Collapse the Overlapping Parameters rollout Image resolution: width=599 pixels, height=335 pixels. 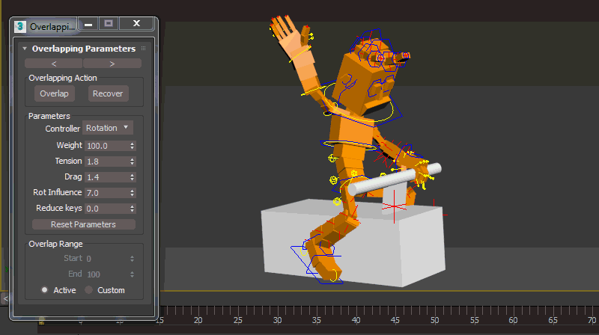[25, 49]
